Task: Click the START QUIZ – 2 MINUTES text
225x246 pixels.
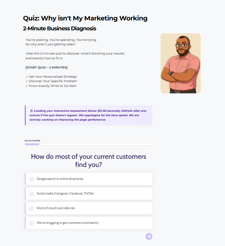Action: 46,67
